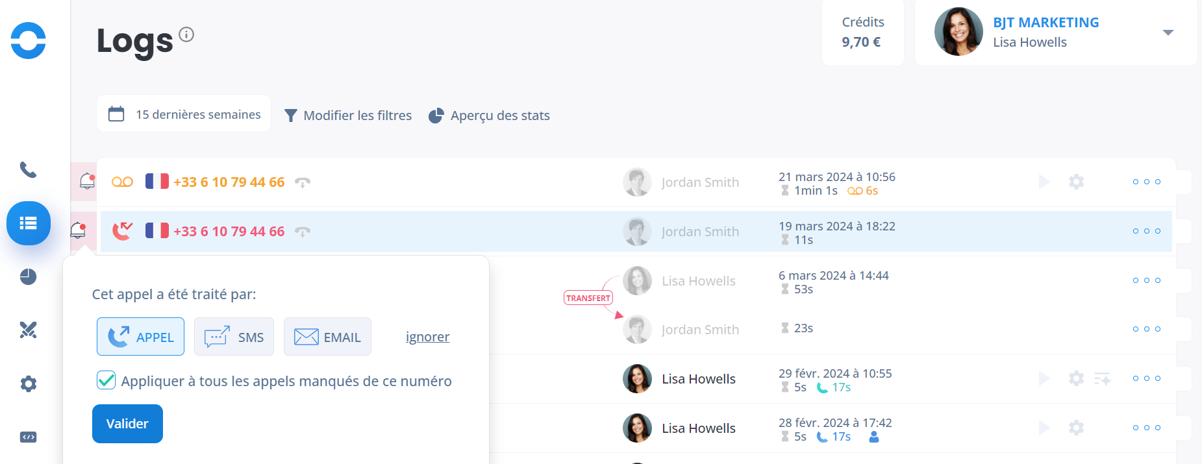Screen dimensions: 1202x464
Task: Click hang-up icon beside 19 mars number
Action: (303, 232)
